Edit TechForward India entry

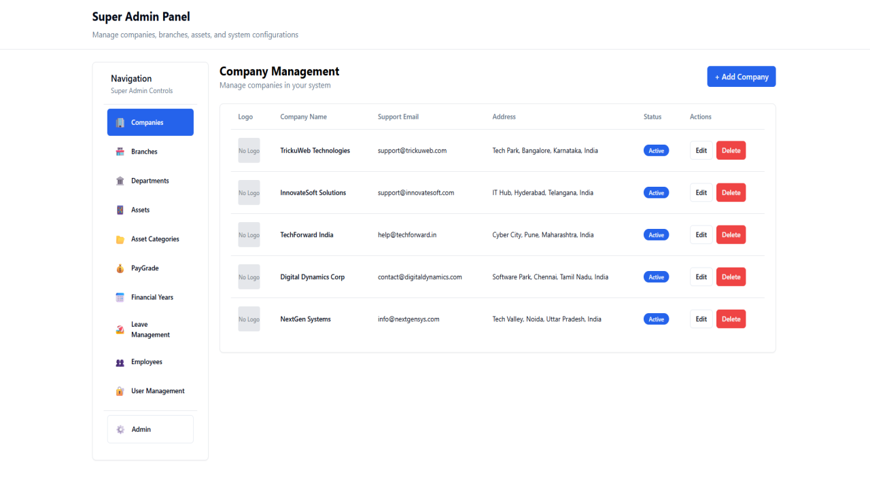click(x=701, y=235)
